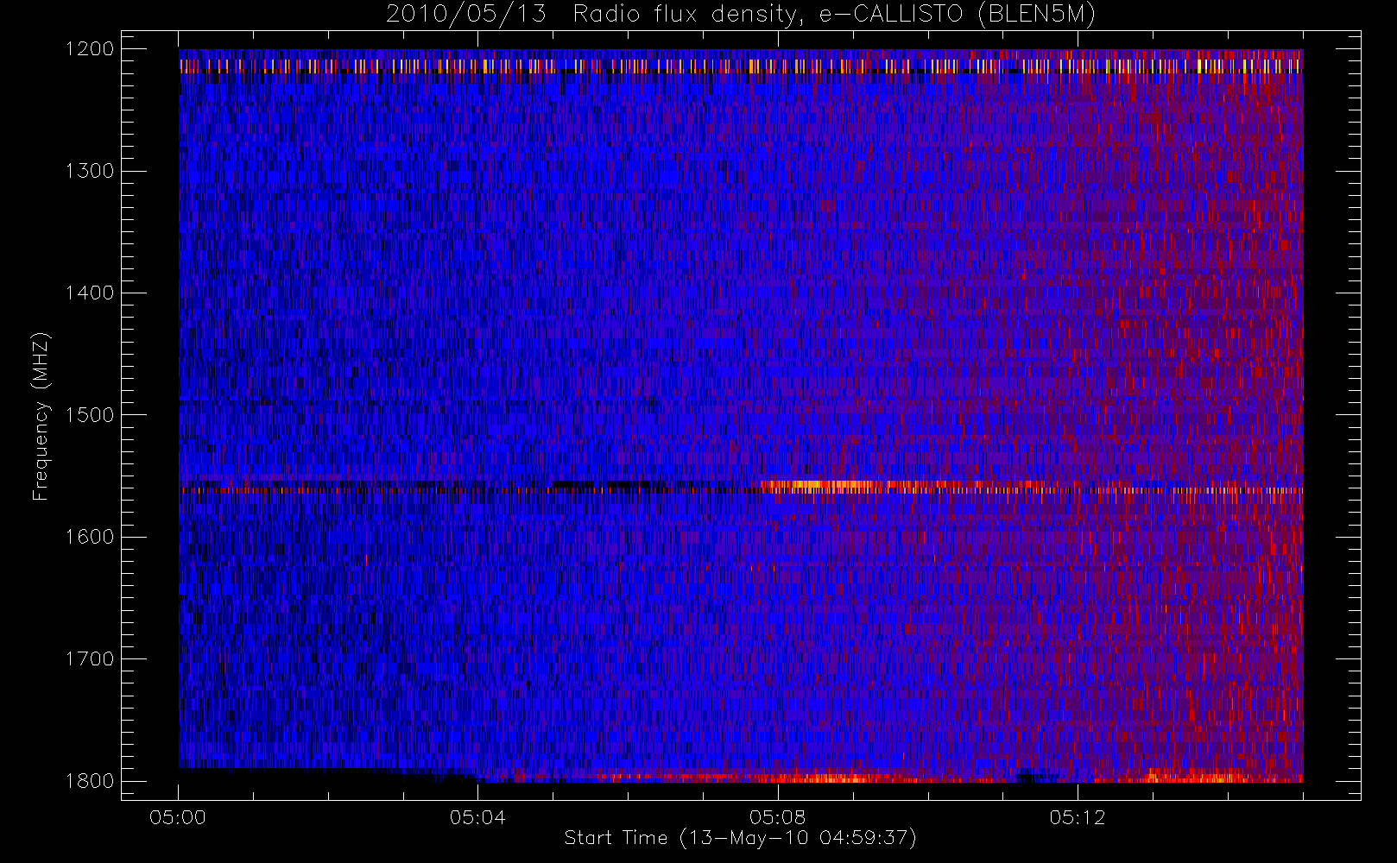
Task: Click the 1700 frequency tick label
Action: [x=89, y=658]
